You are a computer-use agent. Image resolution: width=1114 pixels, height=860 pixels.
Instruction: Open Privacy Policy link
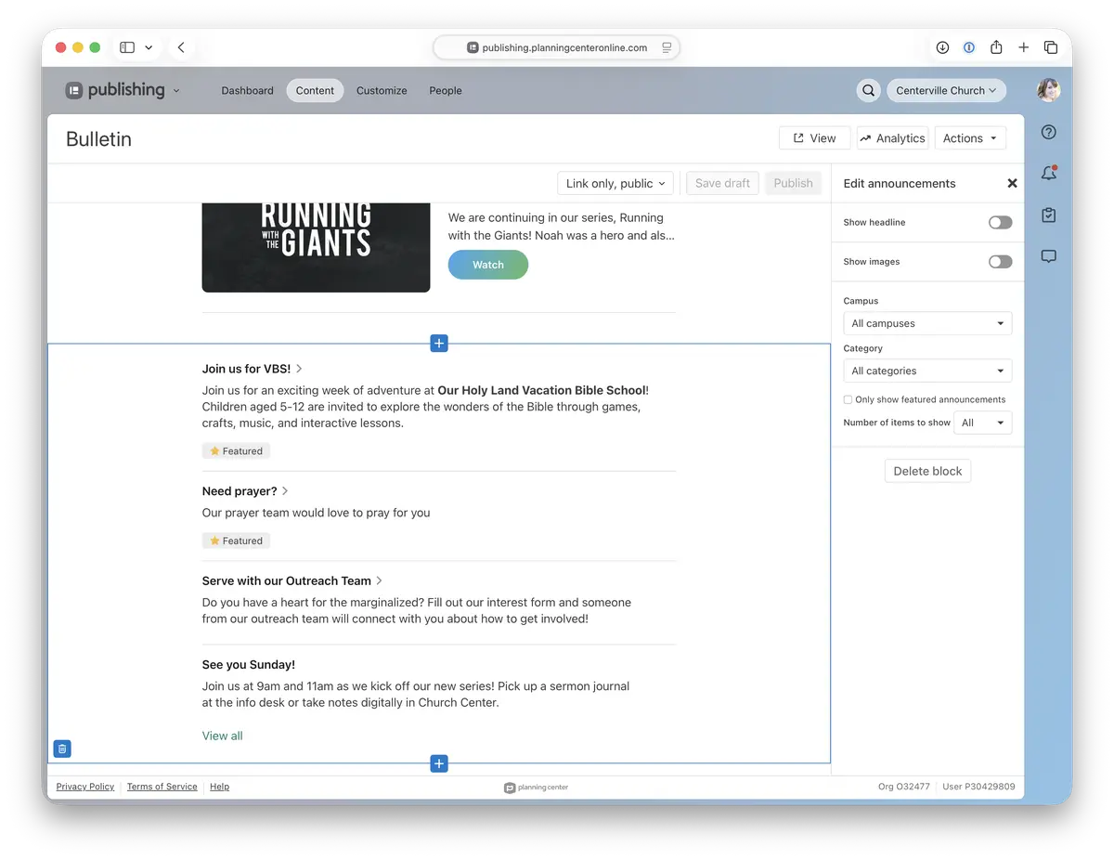85,787
